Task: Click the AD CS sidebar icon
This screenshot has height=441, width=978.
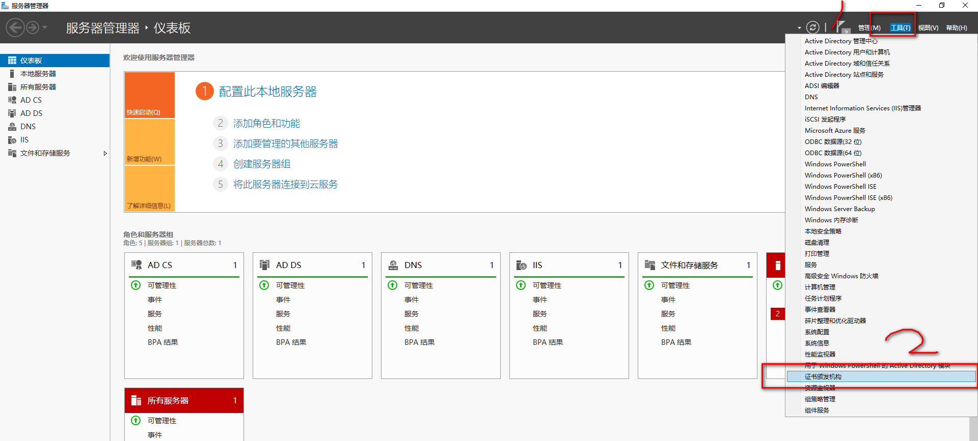Action: [x=12, y=100]
